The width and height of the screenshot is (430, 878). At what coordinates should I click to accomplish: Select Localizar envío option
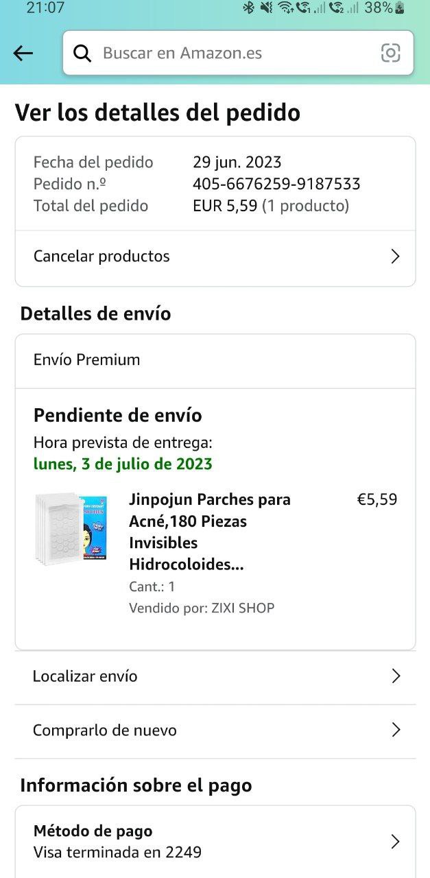pyautogui.click(x=215, y=676)
